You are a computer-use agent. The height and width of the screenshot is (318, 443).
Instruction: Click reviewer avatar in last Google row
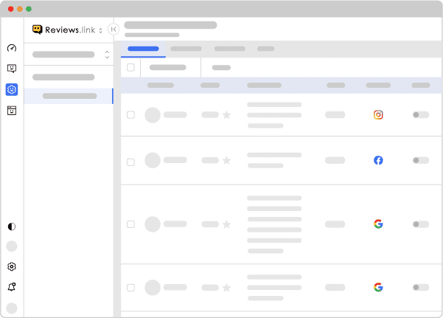point(153,288)
